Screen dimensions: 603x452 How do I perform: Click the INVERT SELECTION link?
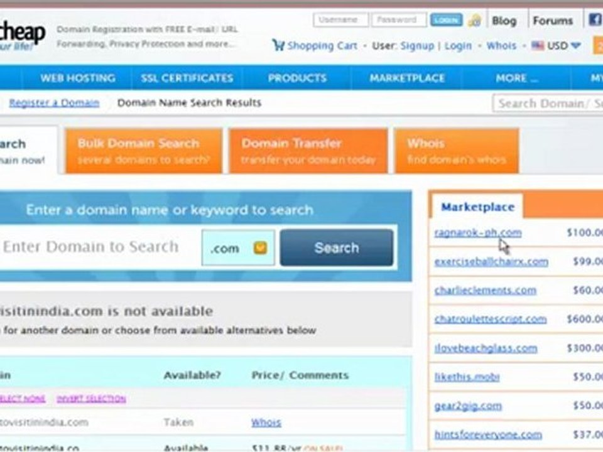pyautogui.click(x=91, y=399)
